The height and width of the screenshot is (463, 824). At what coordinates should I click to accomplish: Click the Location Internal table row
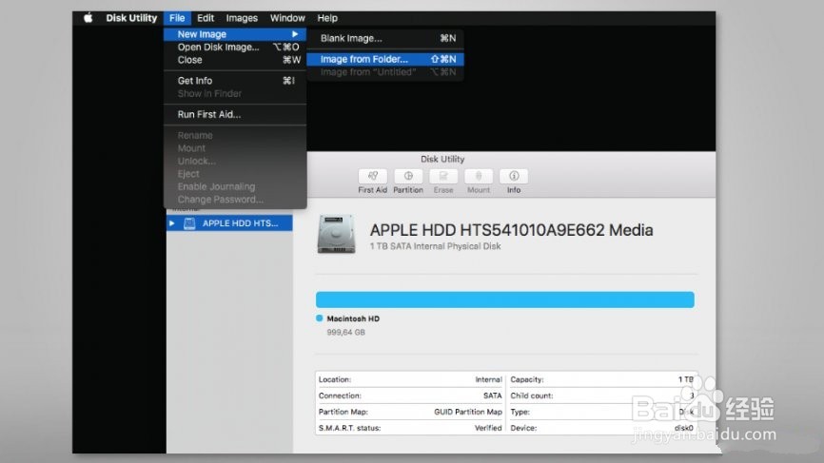click(410, 379)
